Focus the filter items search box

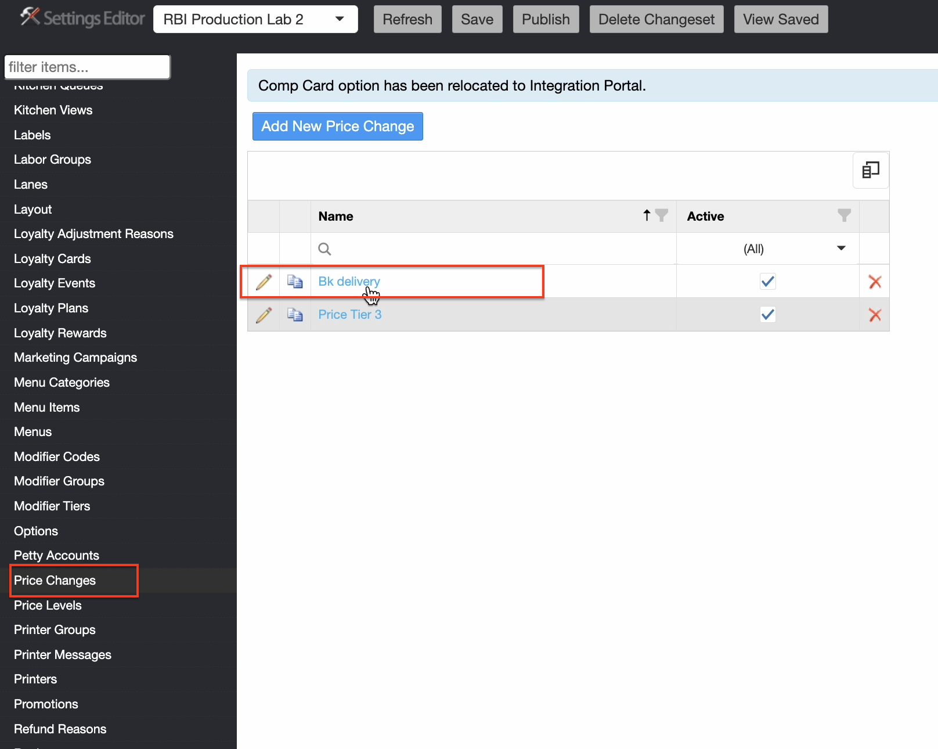[87, 67]
